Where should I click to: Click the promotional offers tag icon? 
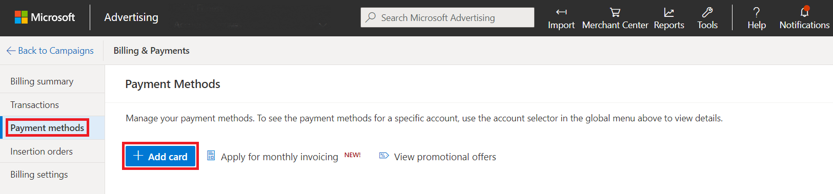(384, 156)
